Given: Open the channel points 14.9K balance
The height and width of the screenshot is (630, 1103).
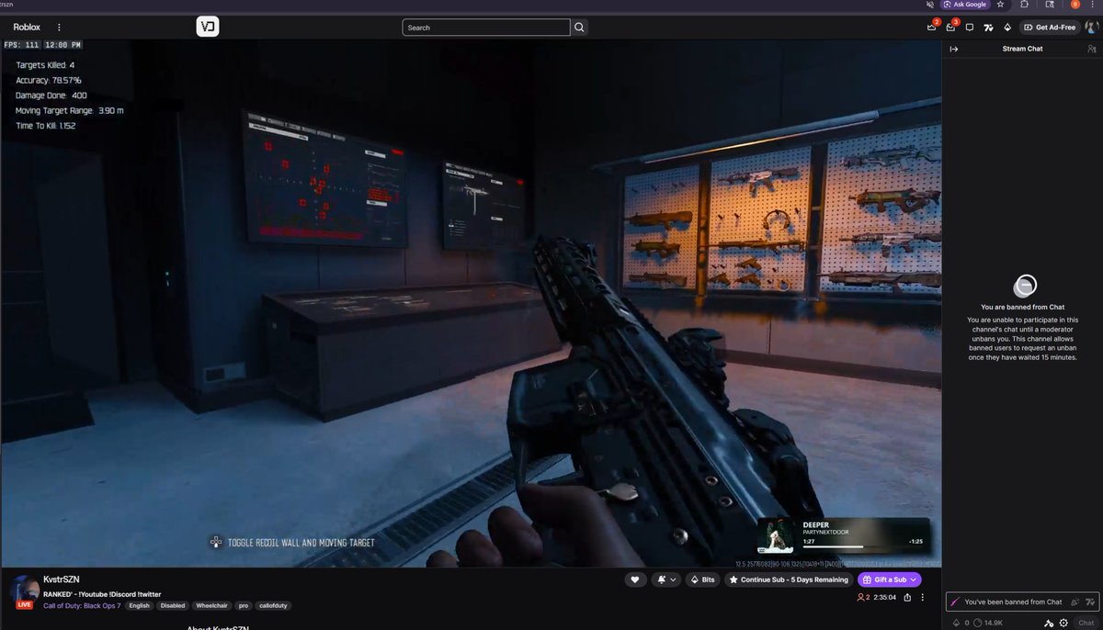Looking at the screenshot, I should pyautogui.click(x=988, y=623).
